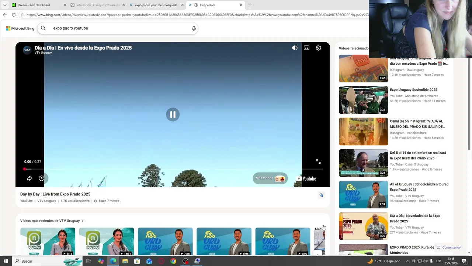Image resolution: width=472 pixels, height=266 pixels.
Task: Advance the recent videos carousel arrow
Action: tap(317, 254)
